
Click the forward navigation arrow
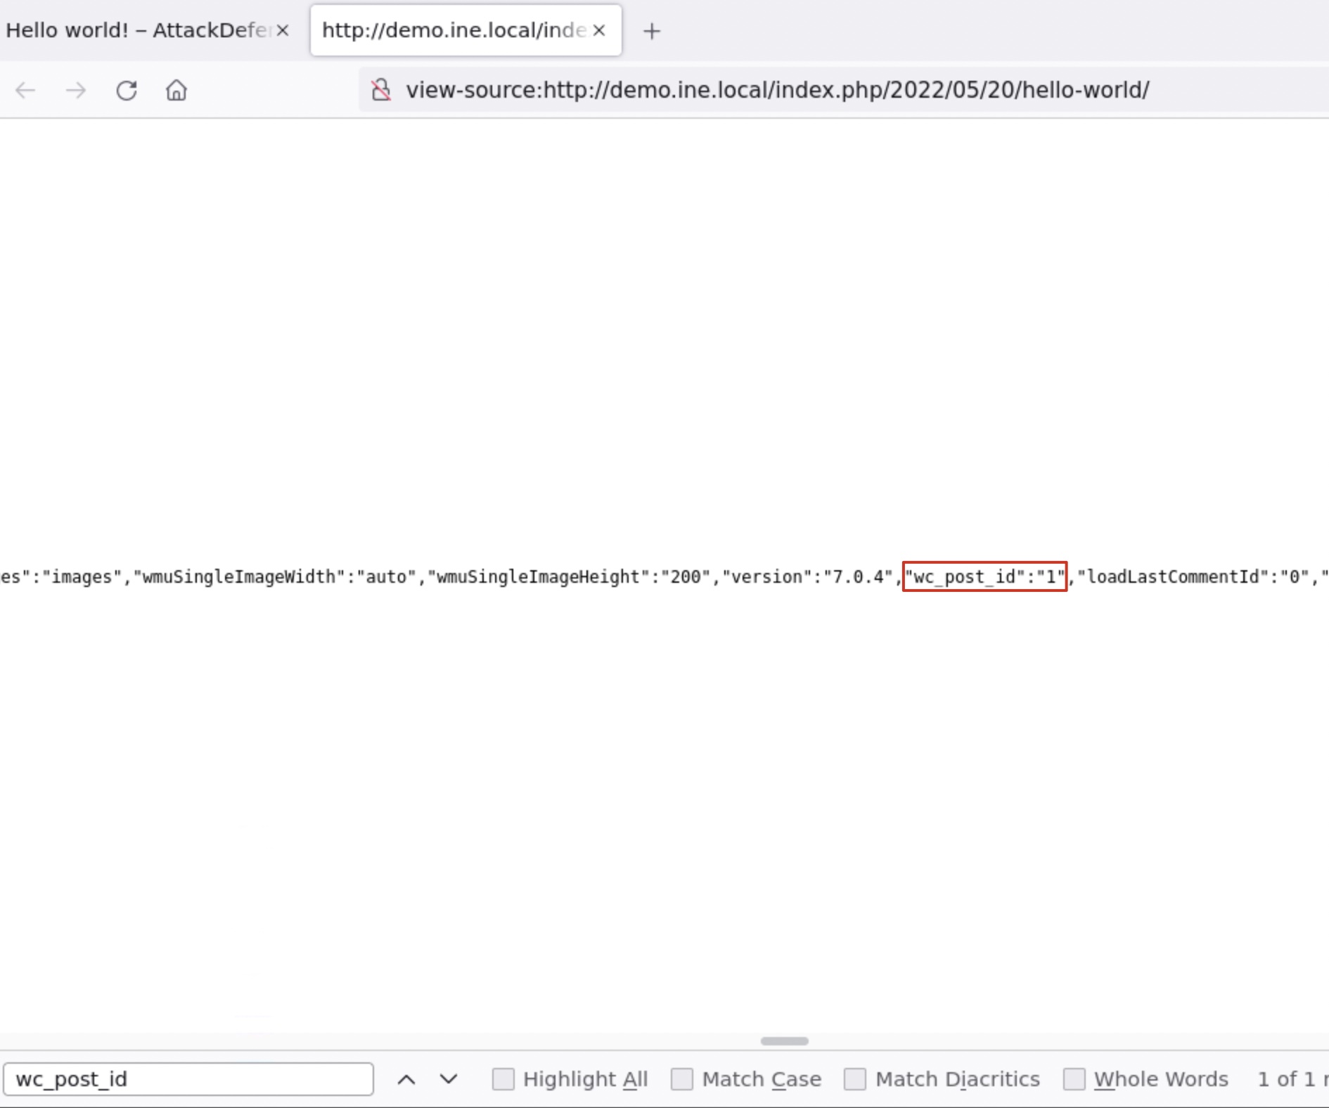[x=76, y=90]
